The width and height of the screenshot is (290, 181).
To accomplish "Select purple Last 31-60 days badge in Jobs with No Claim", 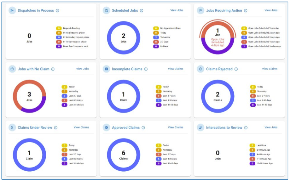I will point(64,105).
